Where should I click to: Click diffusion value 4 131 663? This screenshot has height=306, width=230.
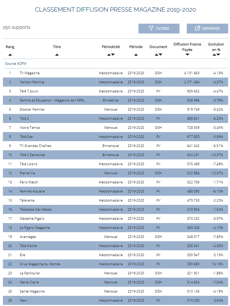(x=192, y=73)
